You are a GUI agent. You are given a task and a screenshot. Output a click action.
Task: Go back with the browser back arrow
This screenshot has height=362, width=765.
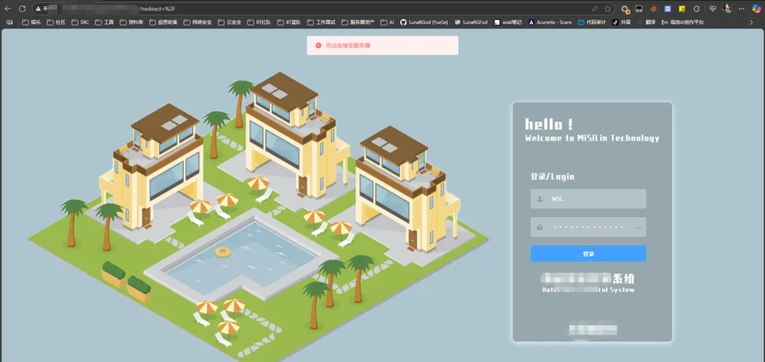8,9
